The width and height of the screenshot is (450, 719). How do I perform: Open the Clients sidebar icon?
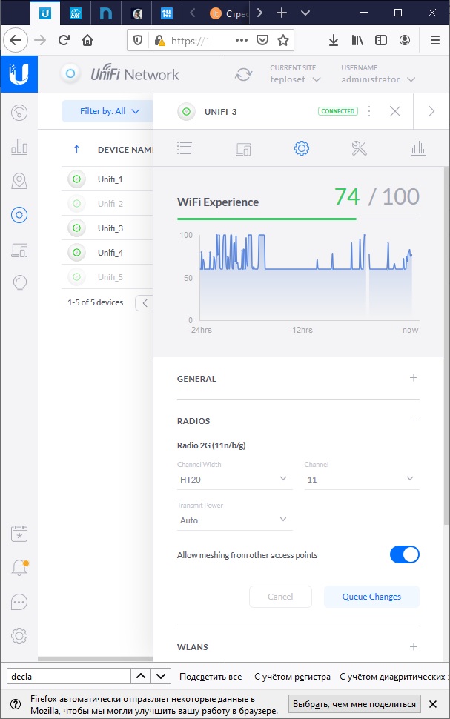coord(19,251)
